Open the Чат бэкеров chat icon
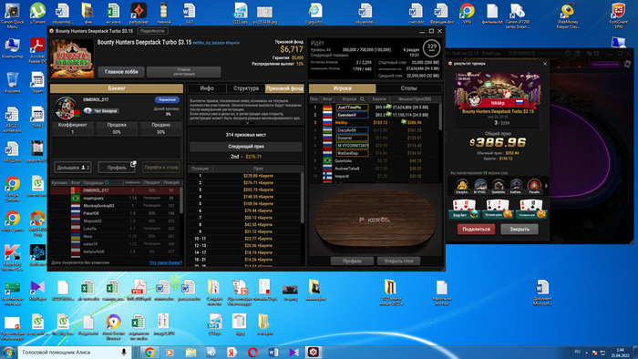Viewport: 638px width, 359px height. 87,110
